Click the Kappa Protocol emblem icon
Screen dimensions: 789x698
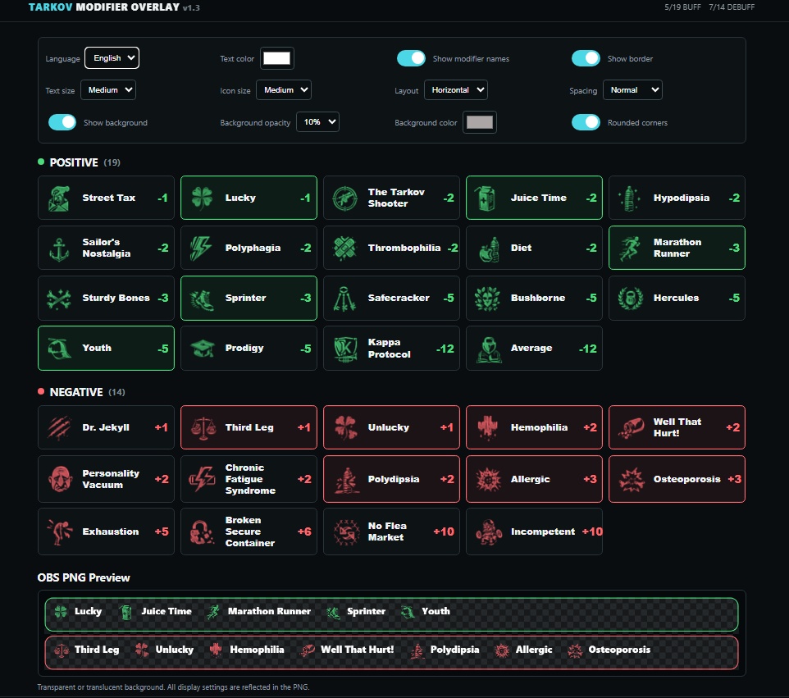point(345,349)
